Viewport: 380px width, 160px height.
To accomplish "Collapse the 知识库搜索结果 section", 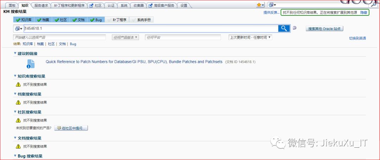I will pyautogui.click(x=15, y=76).
